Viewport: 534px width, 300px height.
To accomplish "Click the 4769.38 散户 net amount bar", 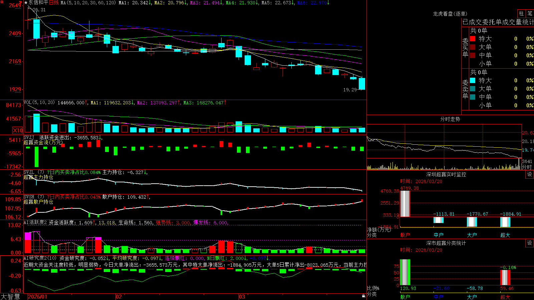I will point(405,204).
